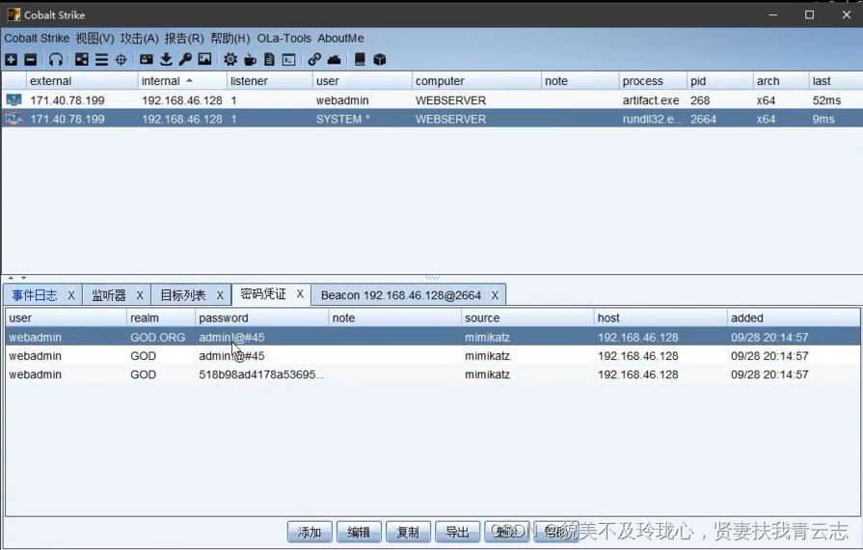Click the document macro icon in toolbar
Screen dimensions: 863x550
tap(269, 60)
